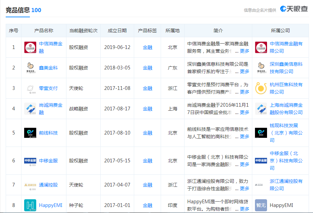Open 零壹支付 product name link

(48, 88)
